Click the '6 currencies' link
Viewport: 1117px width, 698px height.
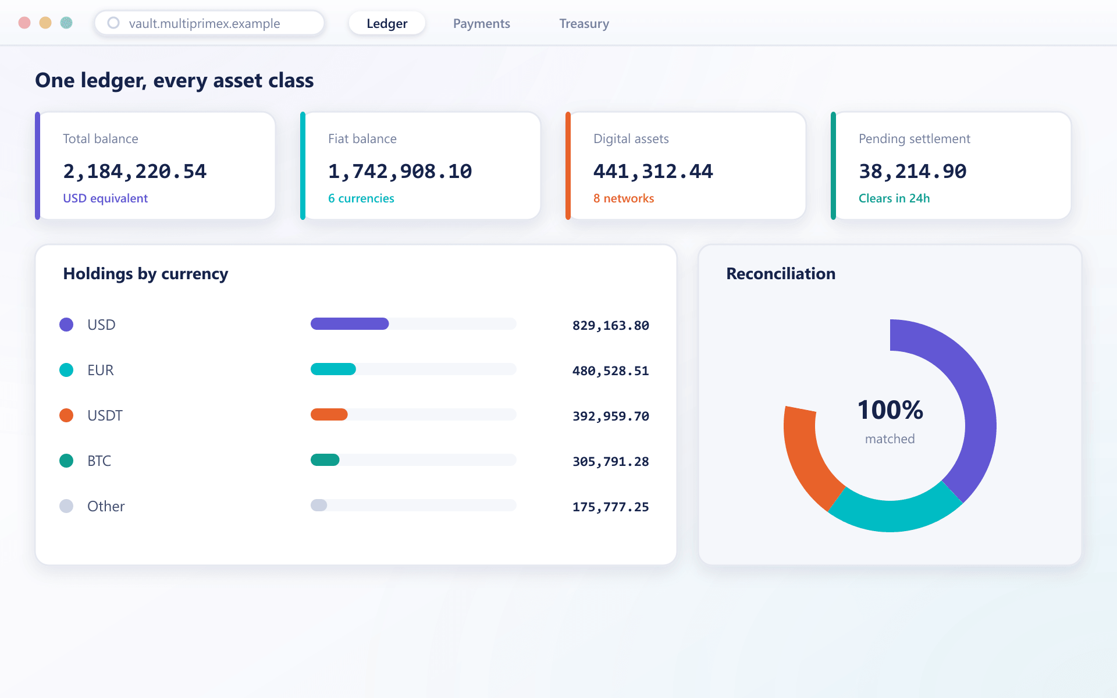[x=361, y=198]
